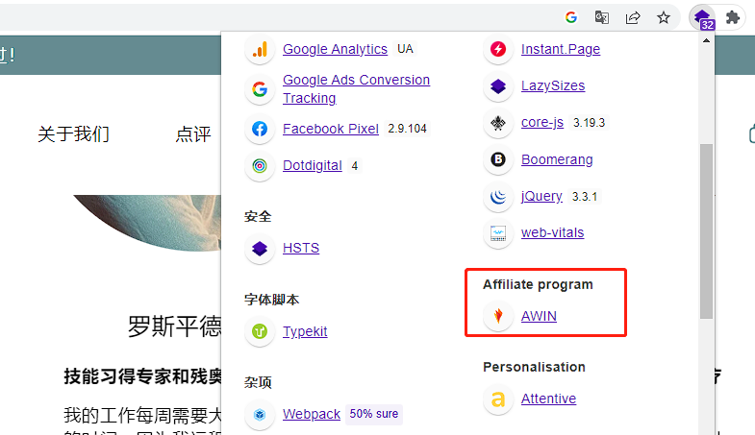
Task: Click the Boomerang icon
Action: pos(498,159)
